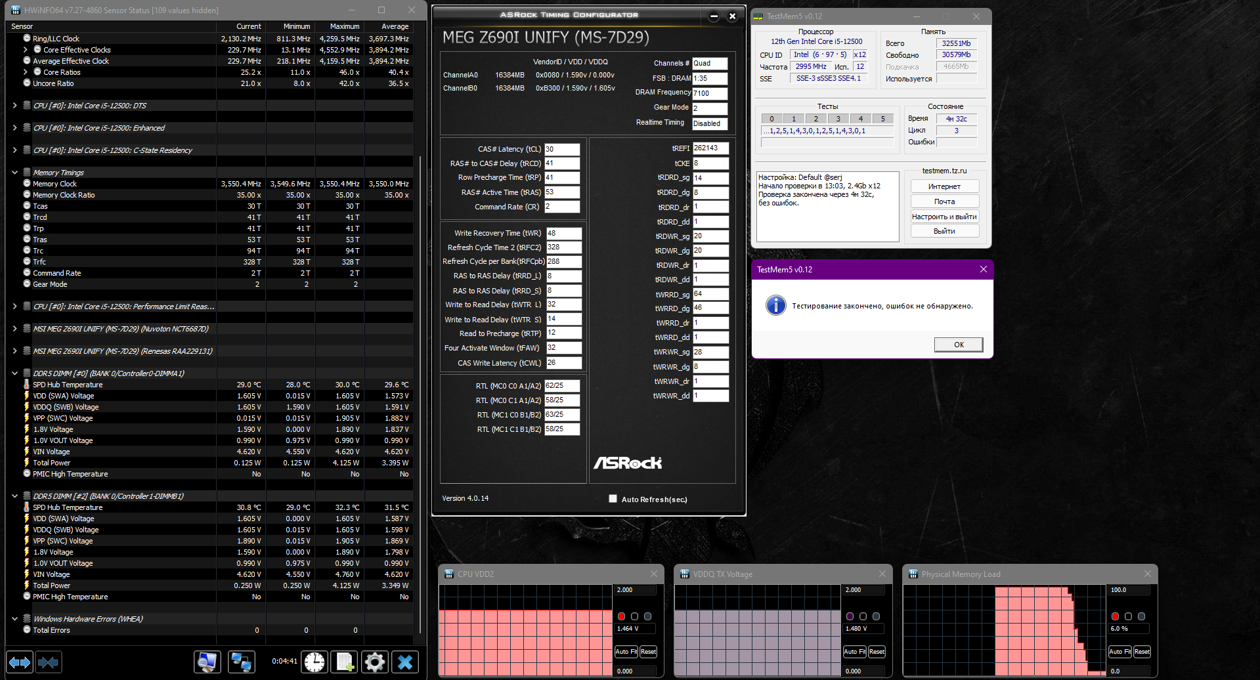Click the red color circle in Physical Memory Load
The width and height of the screenshot is (1260, 680).
[x=1115, y=616]
